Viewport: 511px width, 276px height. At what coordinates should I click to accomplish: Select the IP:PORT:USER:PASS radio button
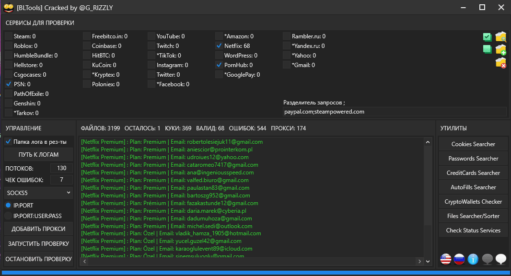tap(8, 216)
